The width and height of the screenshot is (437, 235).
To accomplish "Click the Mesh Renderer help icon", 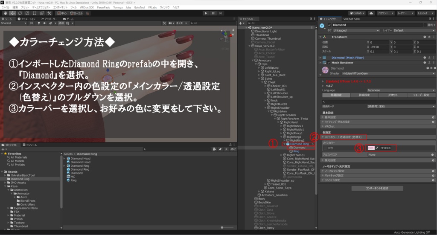I will pos(425,63).
